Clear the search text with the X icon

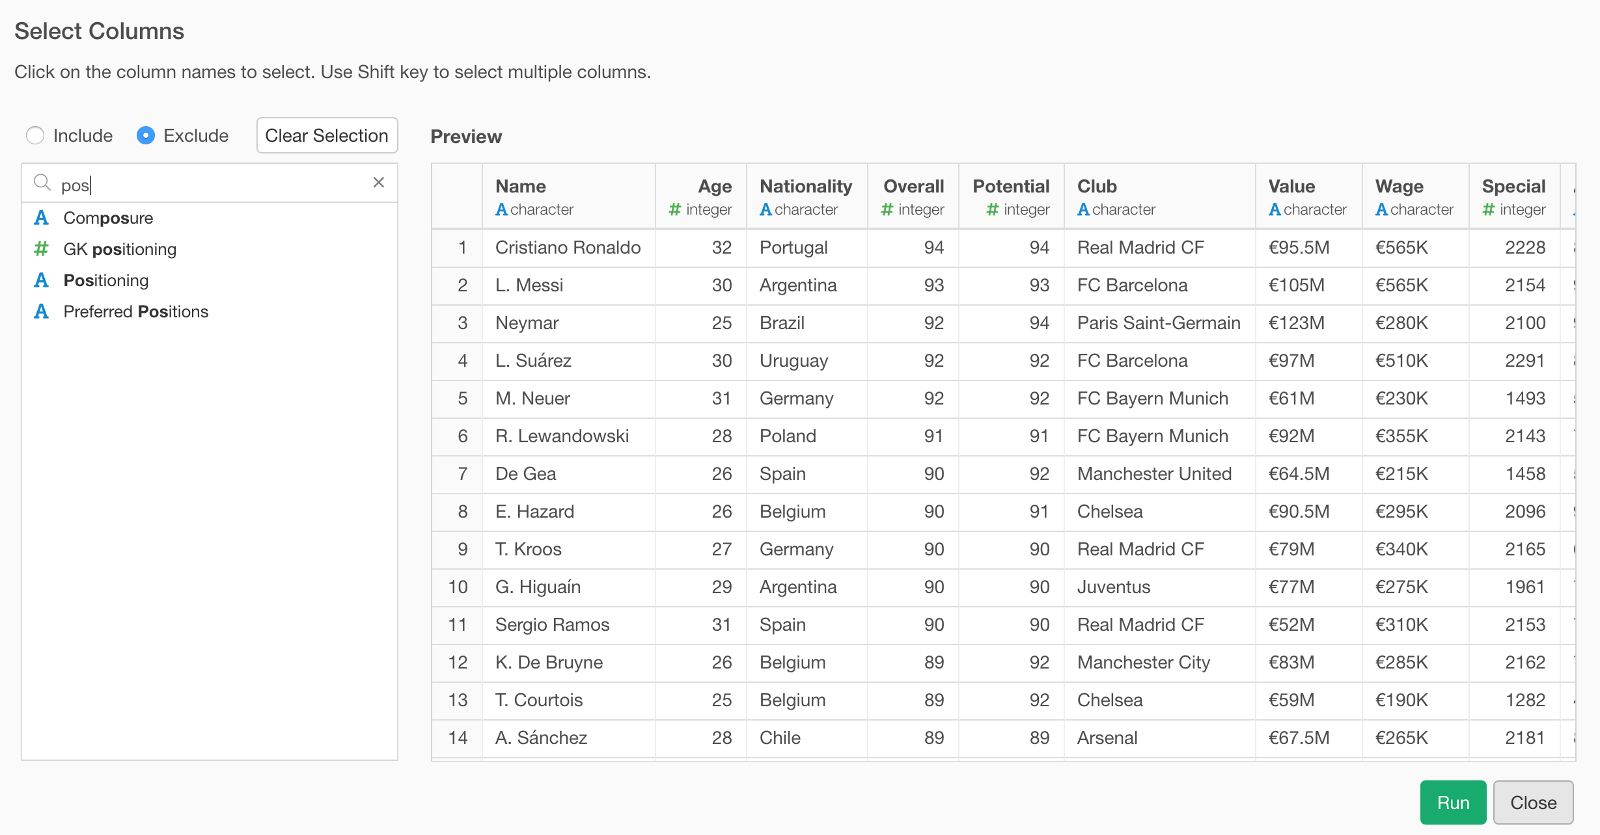click(379, 183)
